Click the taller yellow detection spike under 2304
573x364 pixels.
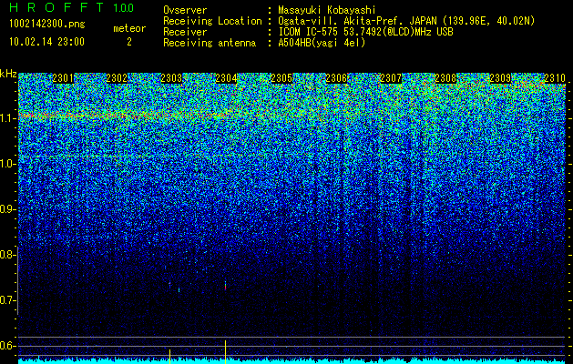(x=226, y=351)
